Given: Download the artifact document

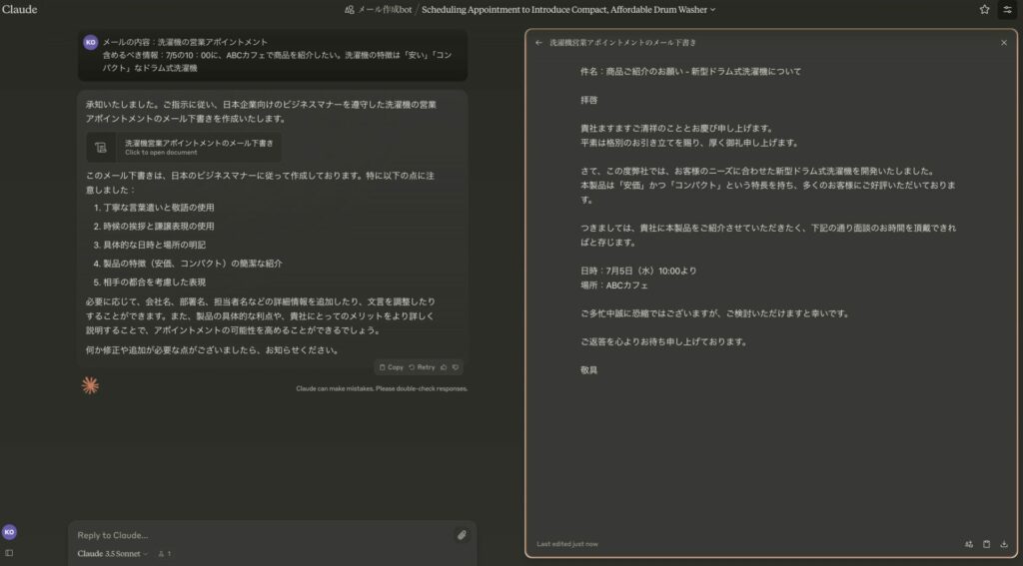Looking at the screenshot, I should (1004, 544).
